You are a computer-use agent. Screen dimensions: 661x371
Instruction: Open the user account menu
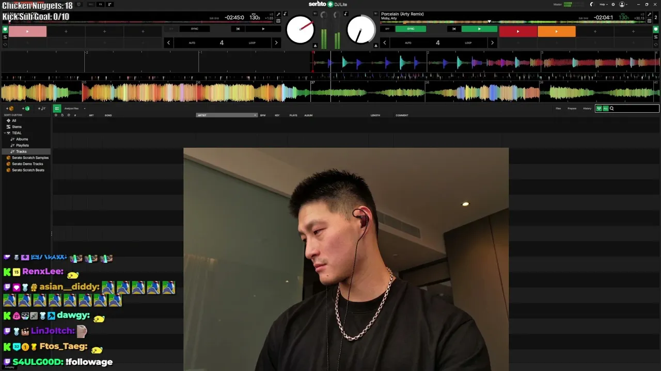click(623, 5)
